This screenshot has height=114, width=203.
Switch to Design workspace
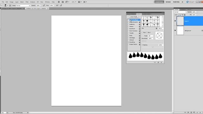[x=168, y=2]
